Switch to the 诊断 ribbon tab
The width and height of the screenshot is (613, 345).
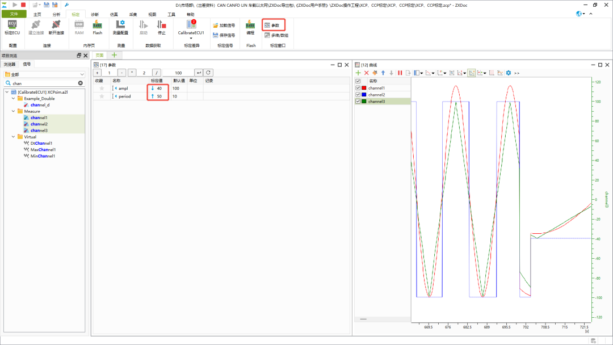[95, 14]
